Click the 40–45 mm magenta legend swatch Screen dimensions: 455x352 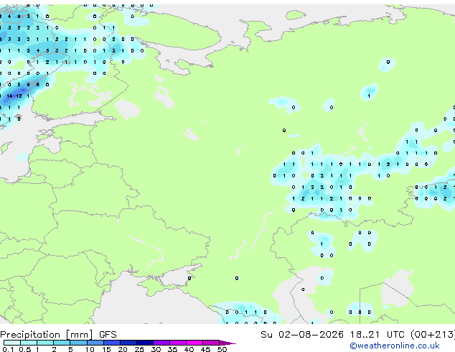(x=194, y=343)
